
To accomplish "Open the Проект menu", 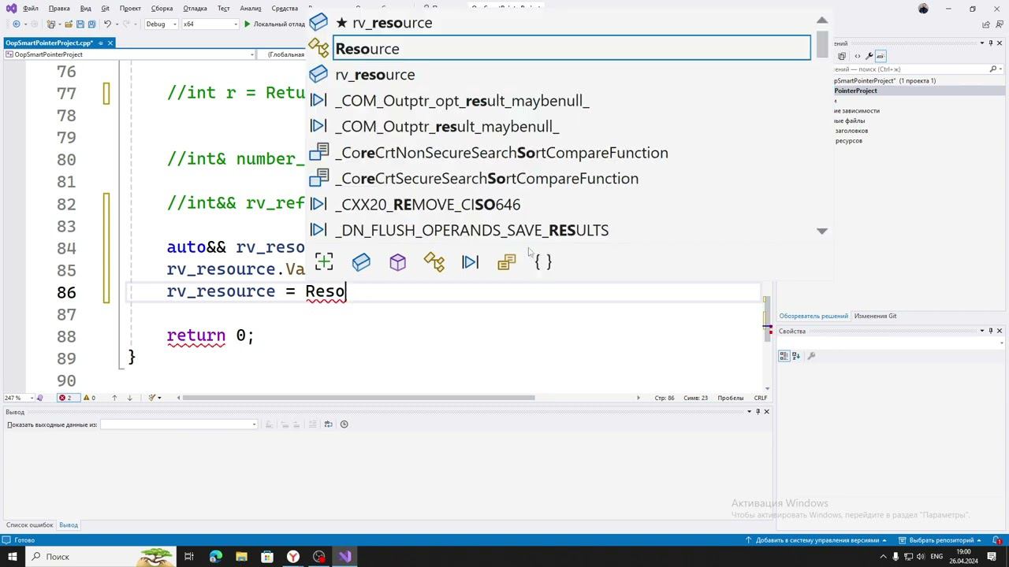I will [x=130, y=9].
